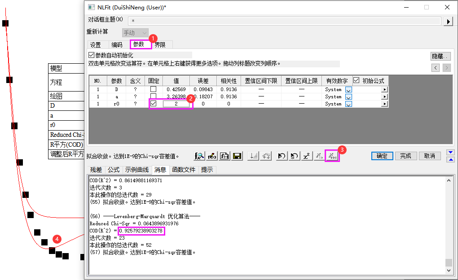Click the value cell 2 for r0
458x280 pixels.
[176, 104]
